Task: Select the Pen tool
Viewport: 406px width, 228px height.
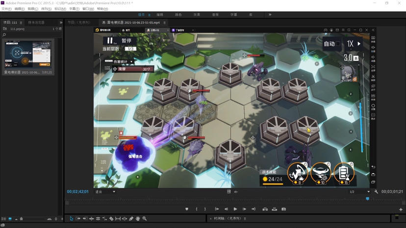Action: pos(131,219)
